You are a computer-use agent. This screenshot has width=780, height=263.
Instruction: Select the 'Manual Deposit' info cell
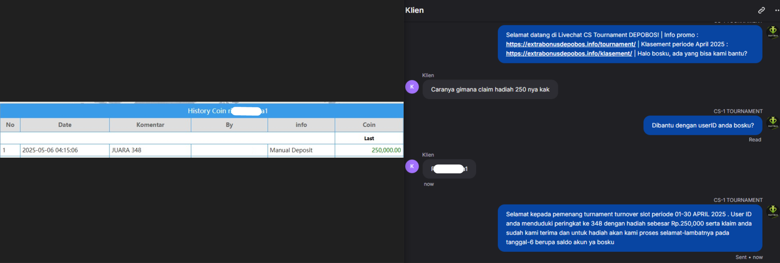(x=301, y=150)
